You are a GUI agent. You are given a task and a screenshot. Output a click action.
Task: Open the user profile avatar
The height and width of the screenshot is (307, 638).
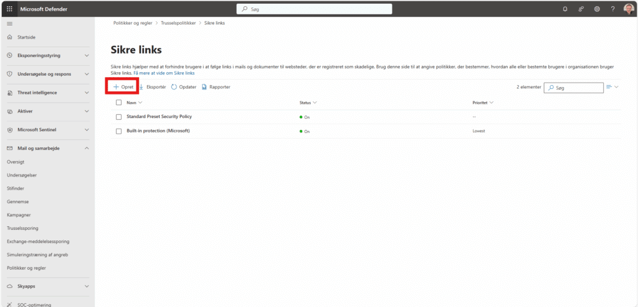[x=629, y=9]
